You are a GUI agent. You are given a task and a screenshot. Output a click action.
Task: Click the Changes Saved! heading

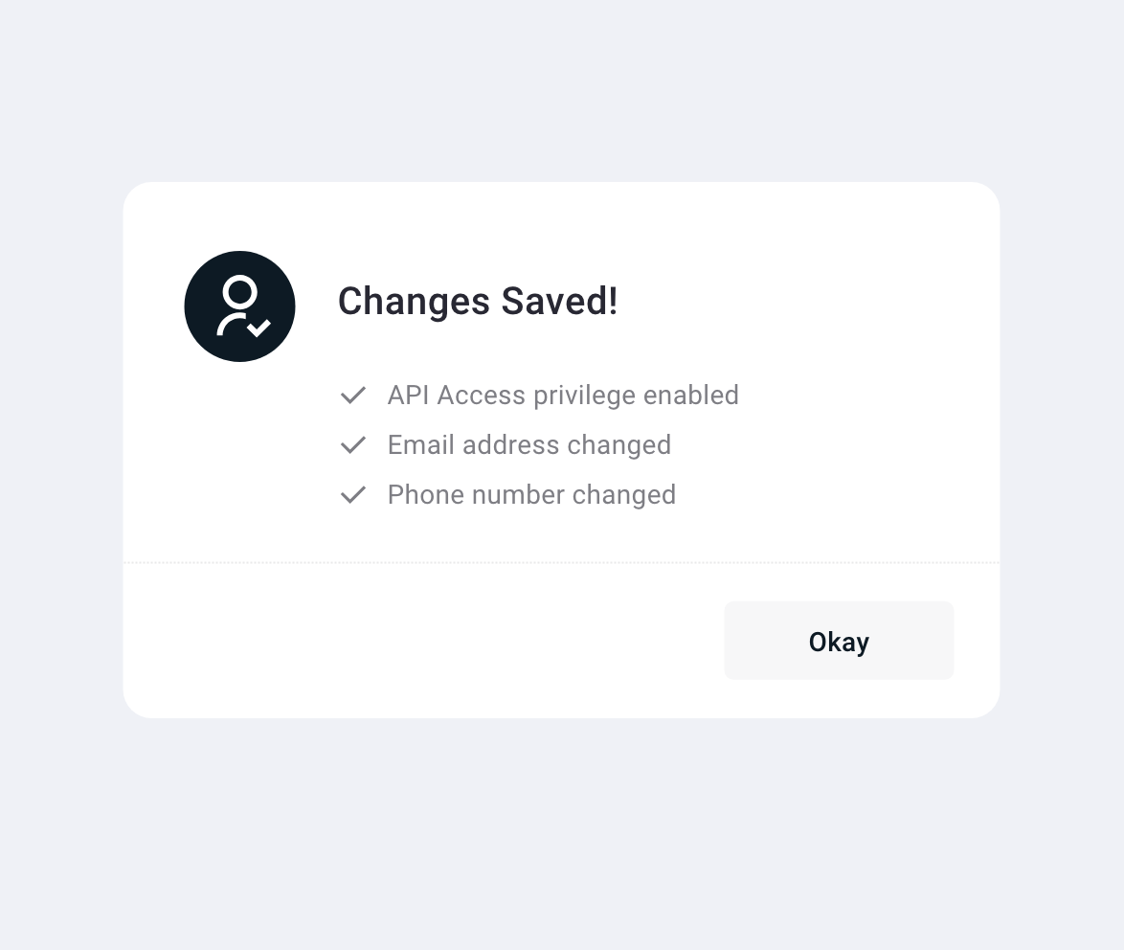(x=478, y=302)
